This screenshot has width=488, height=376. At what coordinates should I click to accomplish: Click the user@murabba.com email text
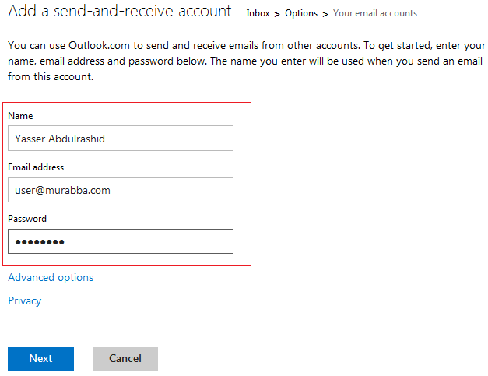click(62, 190)
